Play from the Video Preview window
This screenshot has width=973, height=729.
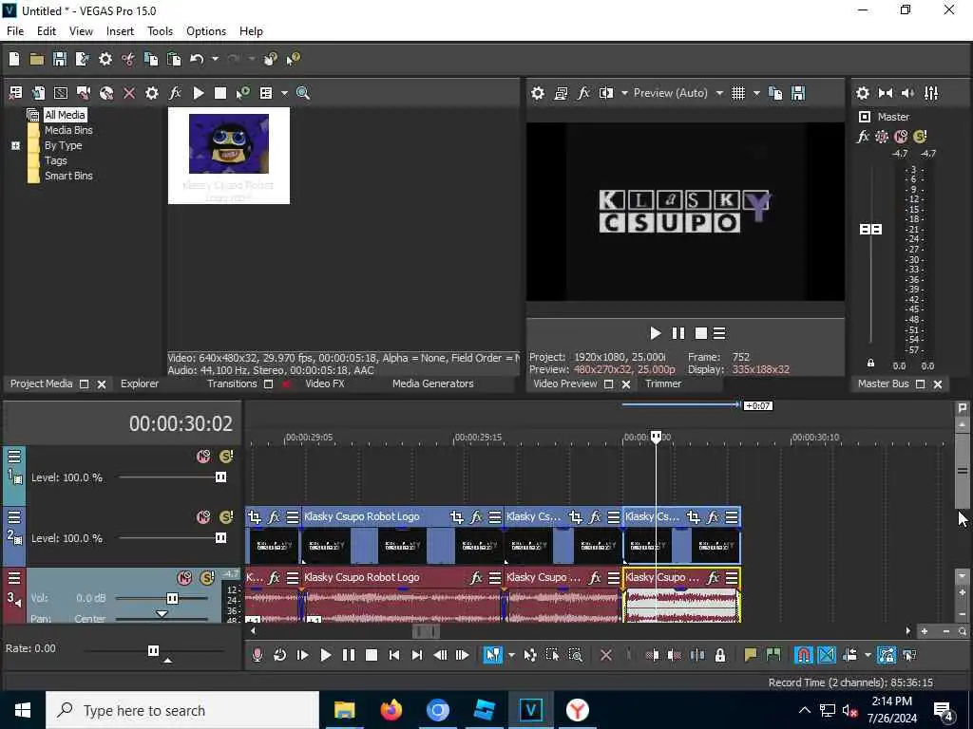[x=656, y=333]
